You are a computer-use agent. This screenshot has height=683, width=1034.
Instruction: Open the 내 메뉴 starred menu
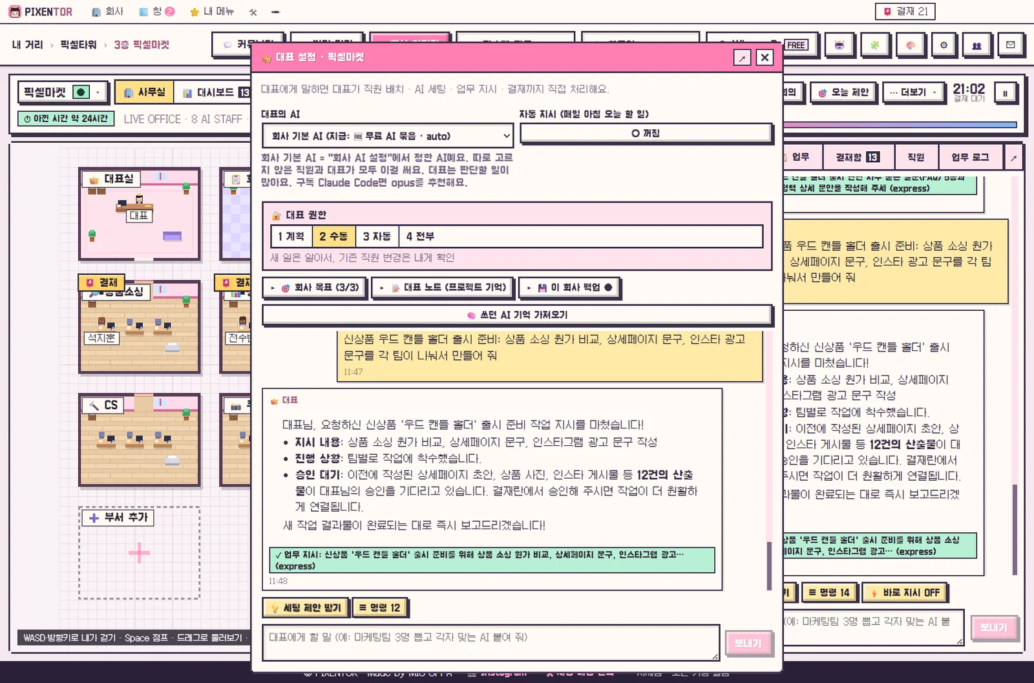tap(212, 12)
